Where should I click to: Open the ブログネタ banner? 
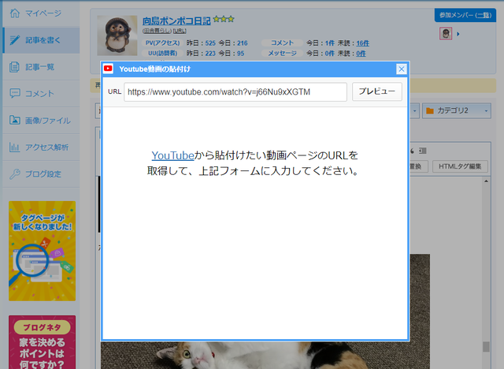[x=42, y=342]
